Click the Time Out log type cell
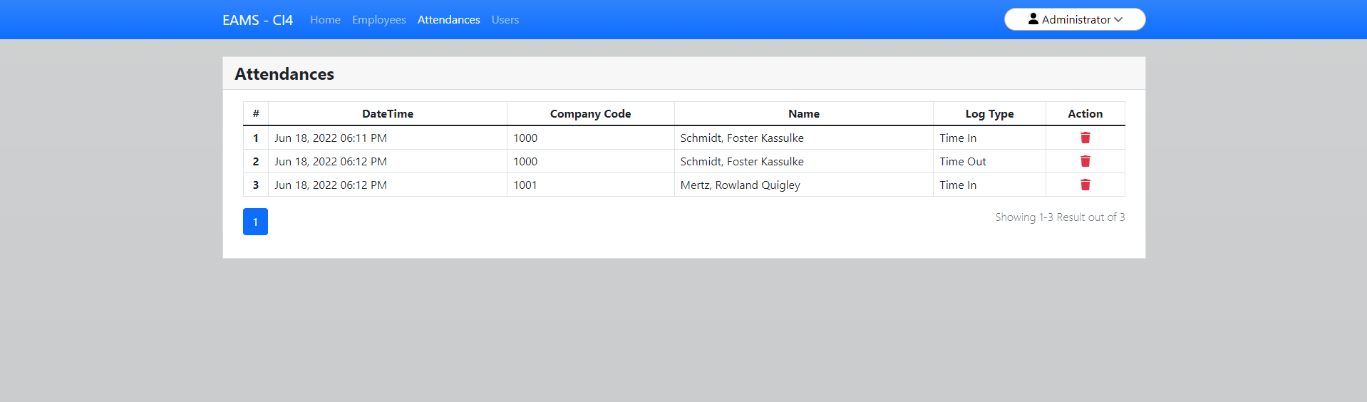This screenshot has width=1367, height=402. point(989,161)
